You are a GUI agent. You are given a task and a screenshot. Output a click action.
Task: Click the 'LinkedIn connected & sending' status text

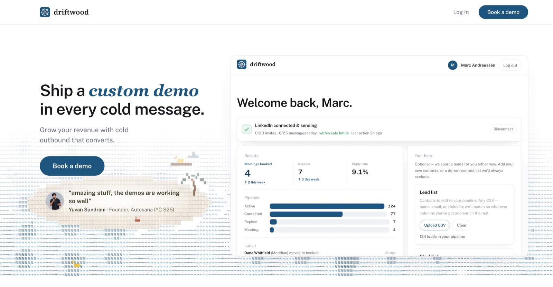tap(286, 125)
